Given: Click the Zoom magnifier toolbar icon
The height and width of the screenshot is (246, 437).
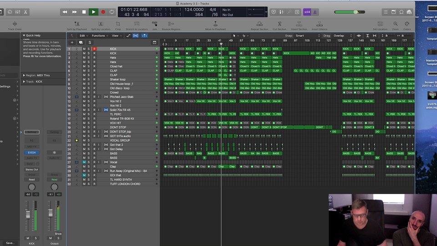Looking at the screenshot, I should (396, 24).
